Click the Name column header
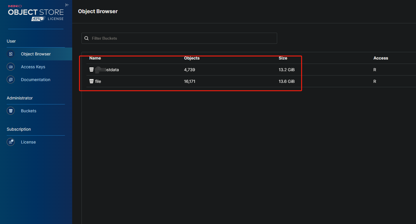 [95, 58]
